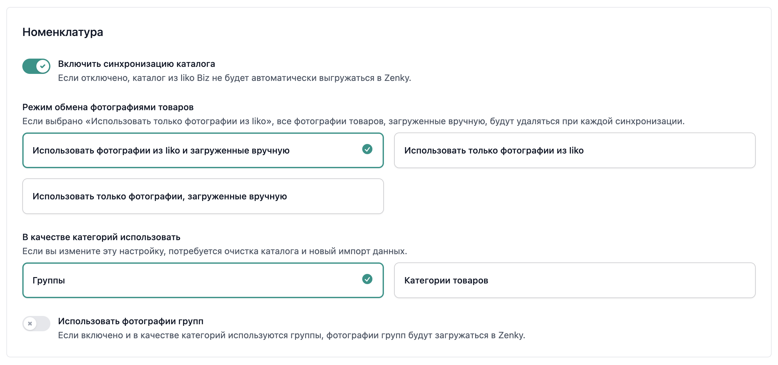Click the green checkmark in the Группы card
The height and width of the screenshot is (365, 778).
coord(367,279)
